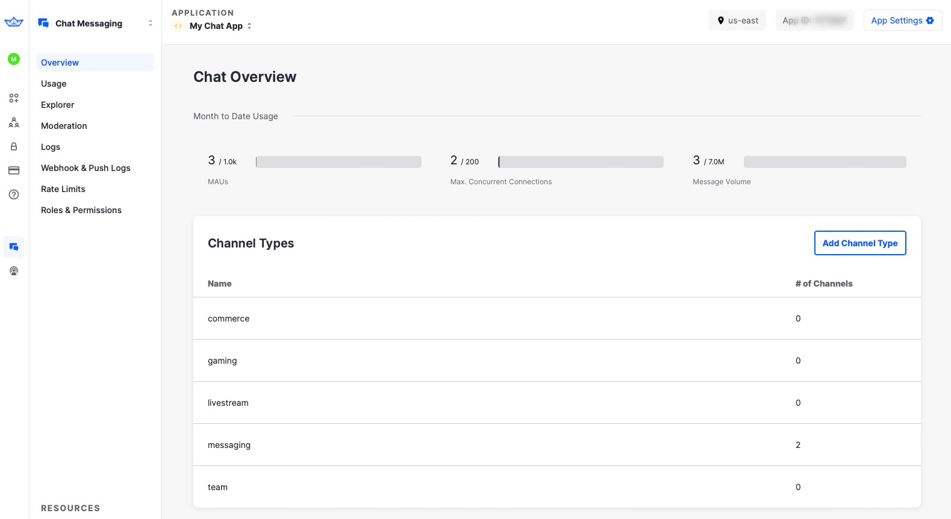View Logs from the sidebar

pos(95,147)
